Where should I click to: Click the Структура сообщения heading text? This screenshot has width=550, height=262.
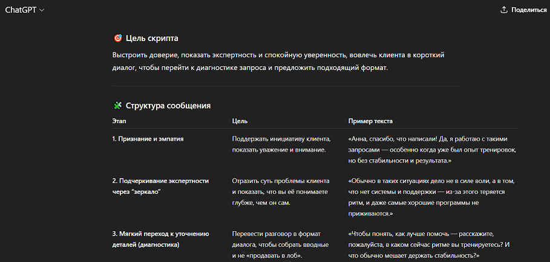pyautogui.click(x=168, y=106)
